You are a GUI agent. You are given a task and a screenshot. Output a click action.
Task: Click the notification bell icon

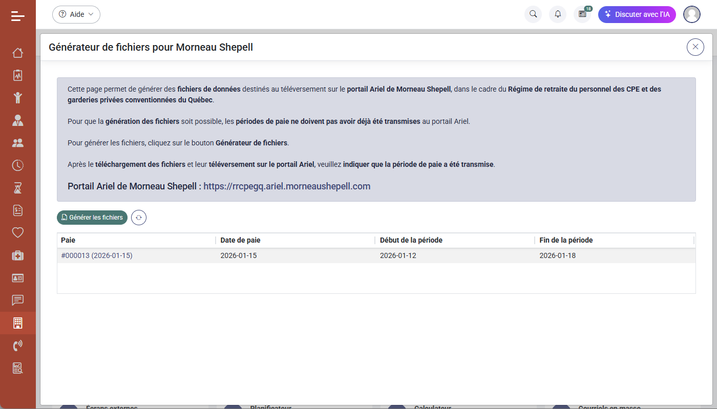click(x=557, y=14)
